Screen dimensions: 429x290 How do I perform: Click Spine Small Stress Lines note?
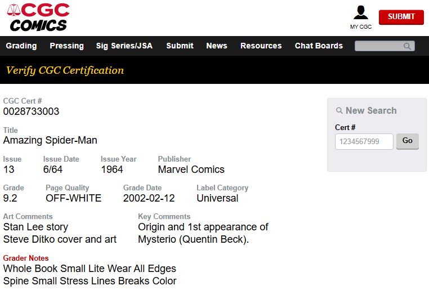[90, 281]
